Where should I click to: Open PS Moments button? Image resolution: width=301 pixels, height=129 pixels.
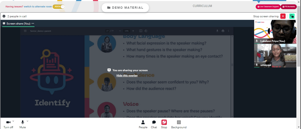pyautogui.click(x=289, y=7)
